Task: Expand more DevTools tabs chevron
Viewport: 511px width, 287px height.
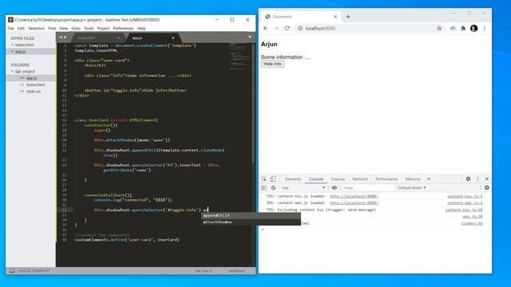Action: 429,179
